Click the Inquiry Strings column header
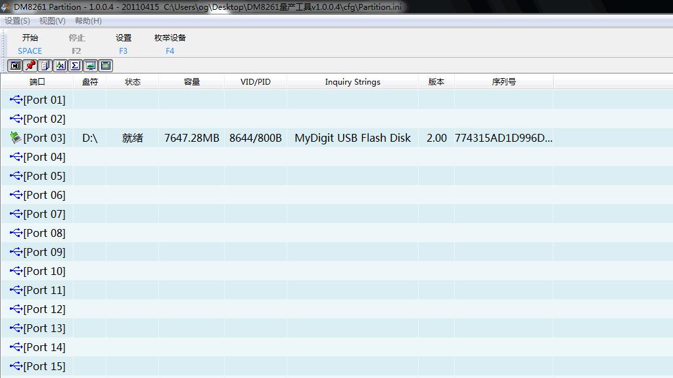673x378 pixels. click(352, 82)
